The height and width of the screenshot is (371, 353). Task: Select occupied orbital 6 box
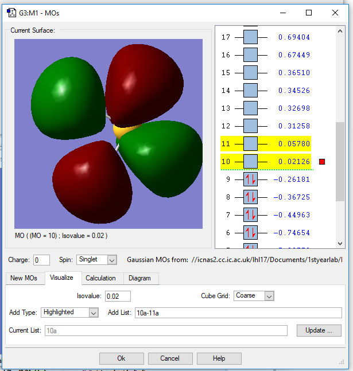point(250,233)
